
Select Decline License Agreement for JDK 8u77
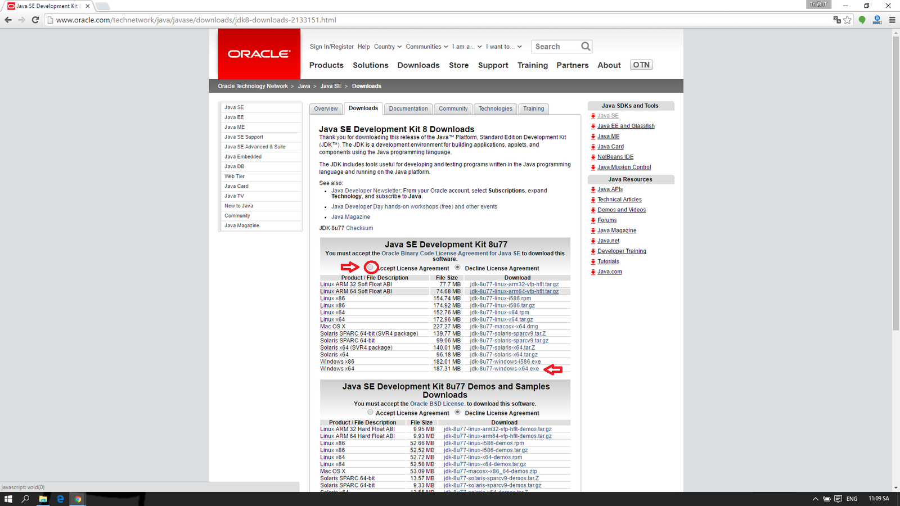[x=457, y=267]
